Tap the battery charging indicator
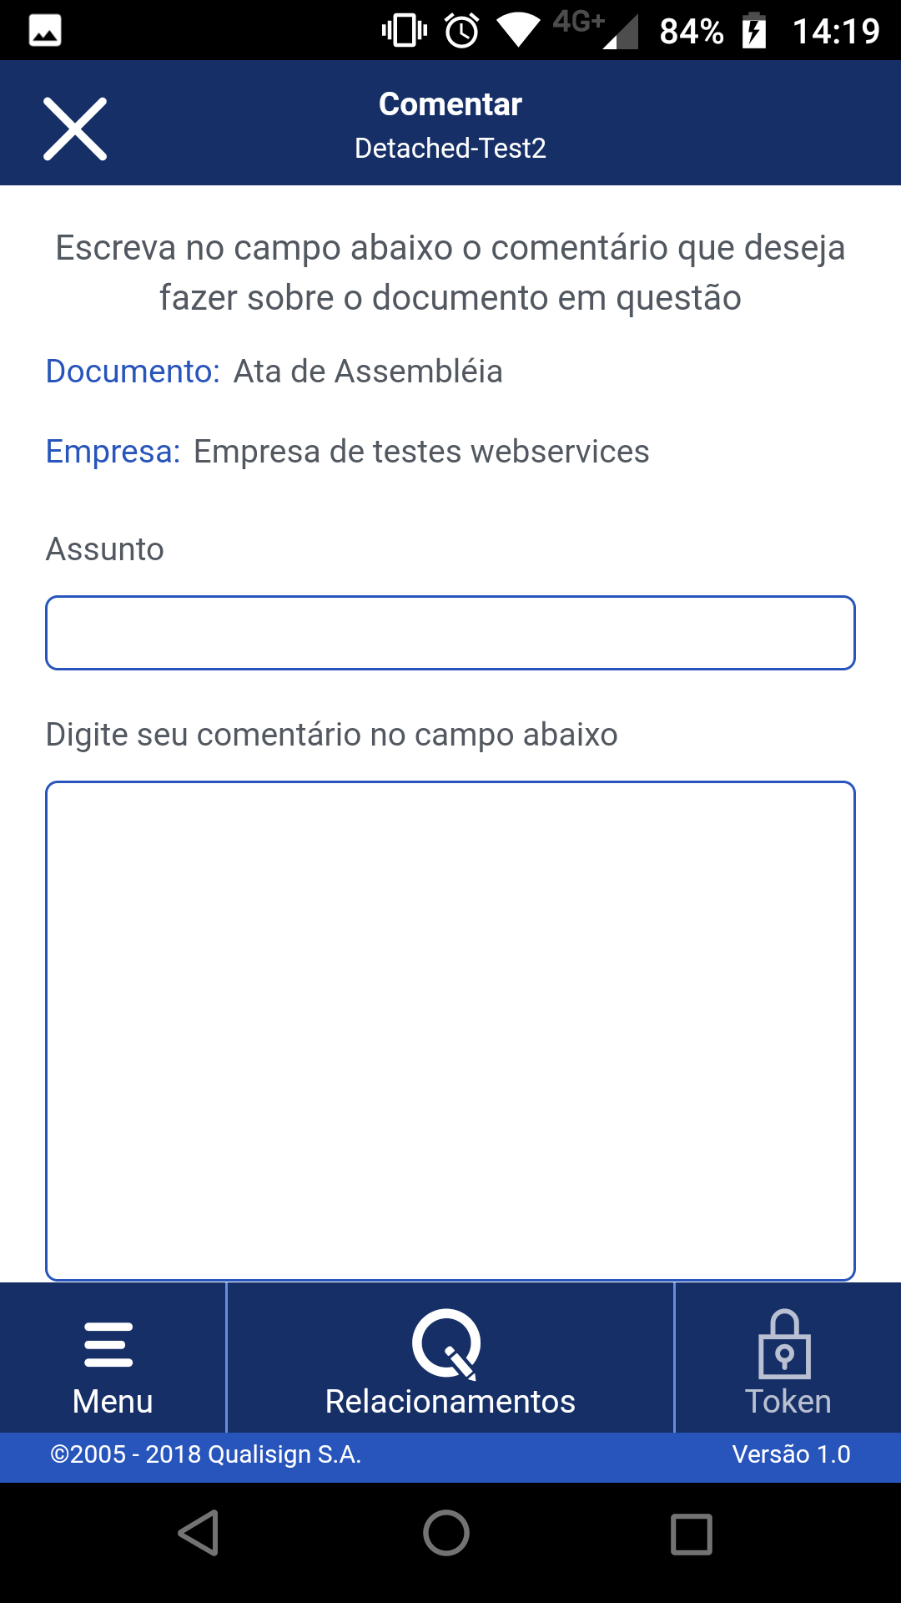 click(754, 30)
